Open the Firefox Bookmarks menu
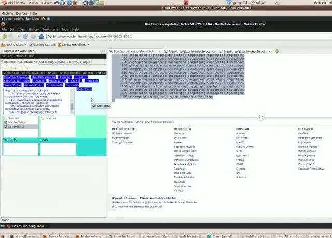 point(50,29)
